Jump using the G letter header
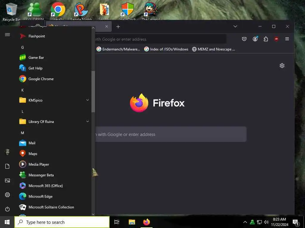Viewport: 305px width, 228px height. pyautogui.click(x=23, y=47)
